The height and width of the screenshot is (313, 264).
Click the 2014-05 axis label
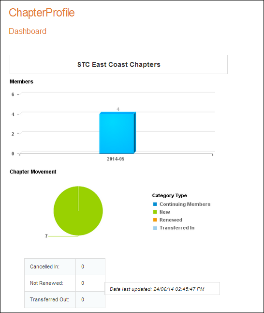pos(116,159)
